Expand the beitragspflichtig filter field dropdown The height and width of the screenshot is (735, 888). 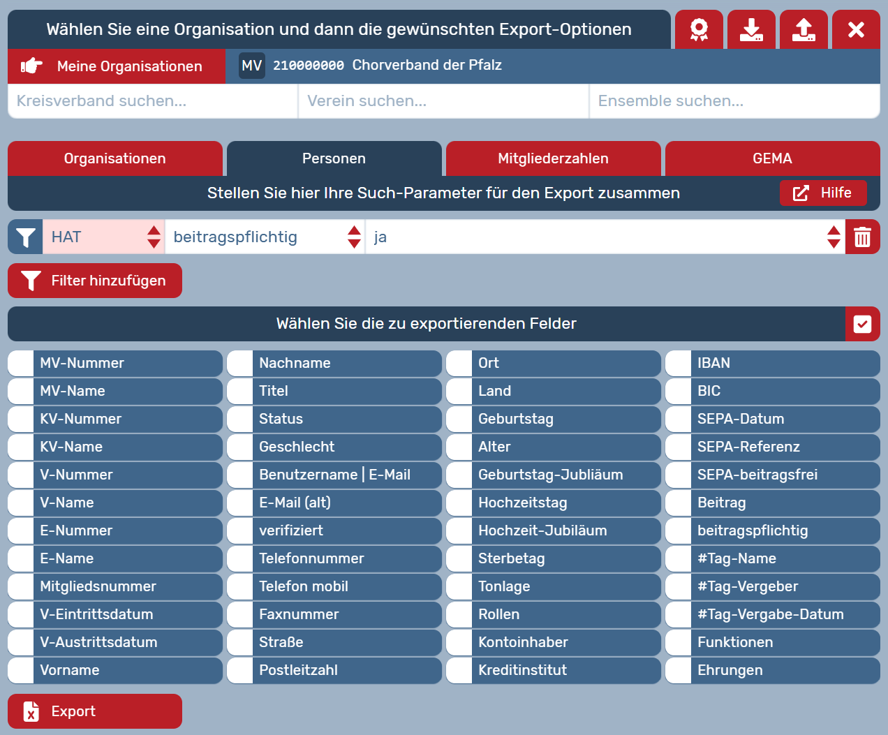click(x=265, y=237)
